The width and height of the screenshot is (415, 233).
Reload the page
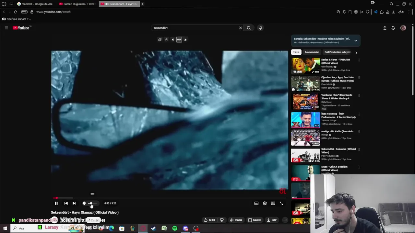15,12
